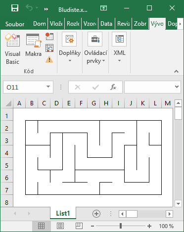Image resolution: width=184 pixels, height=232 pixels.
Task: Switch to the Zobrazení ribbon tab
Action: pyautogui.click(x=140, y=24)
